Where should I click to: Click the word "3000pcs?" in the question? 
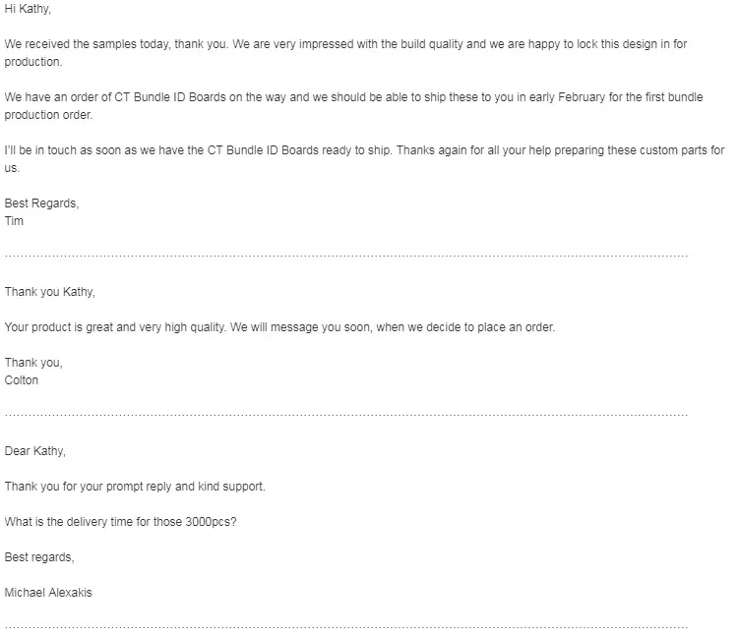tap(212, 522)
